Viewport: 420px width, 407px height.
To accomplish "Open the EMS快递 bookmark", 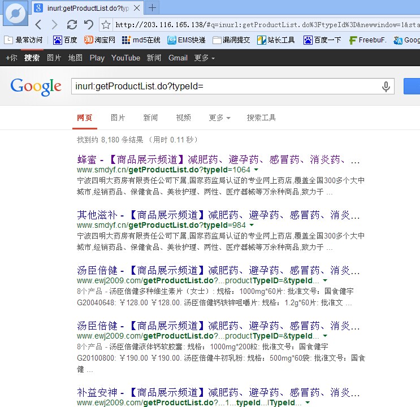I will (x=187, y=40).
